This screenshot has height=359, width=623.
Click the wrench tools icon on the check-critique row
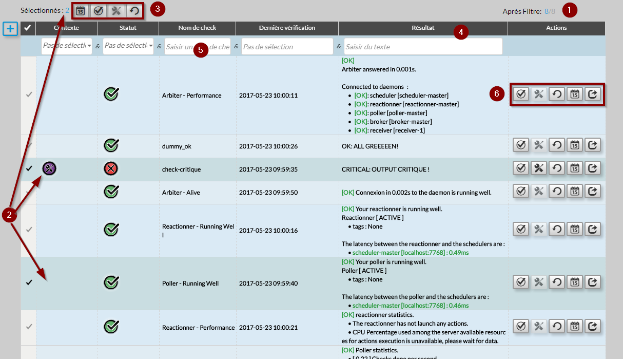point(539,167)
